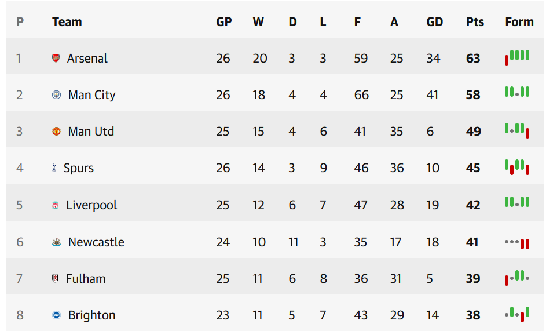
Task: Click the GD column abbreviation header
Action: [435, 22]
